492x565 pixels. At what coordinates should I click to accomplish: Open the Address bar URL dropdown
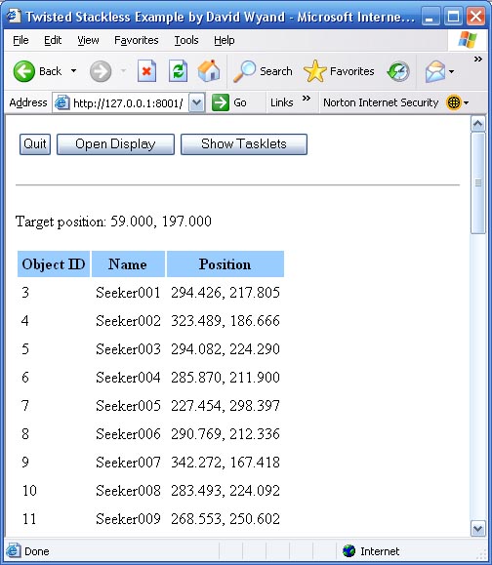197,102
